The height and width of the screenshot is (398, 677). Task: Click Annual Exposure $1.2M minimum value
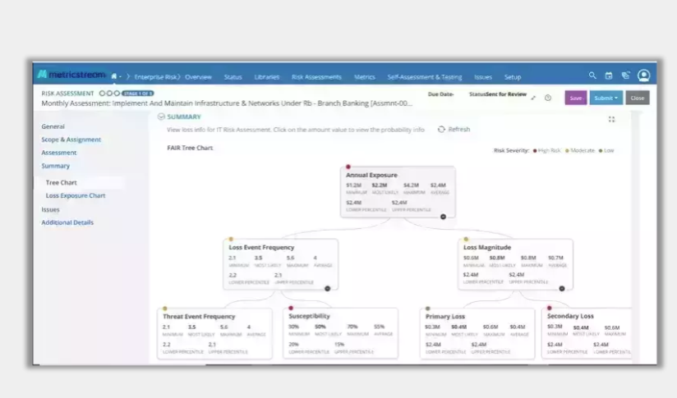point(353,185)
